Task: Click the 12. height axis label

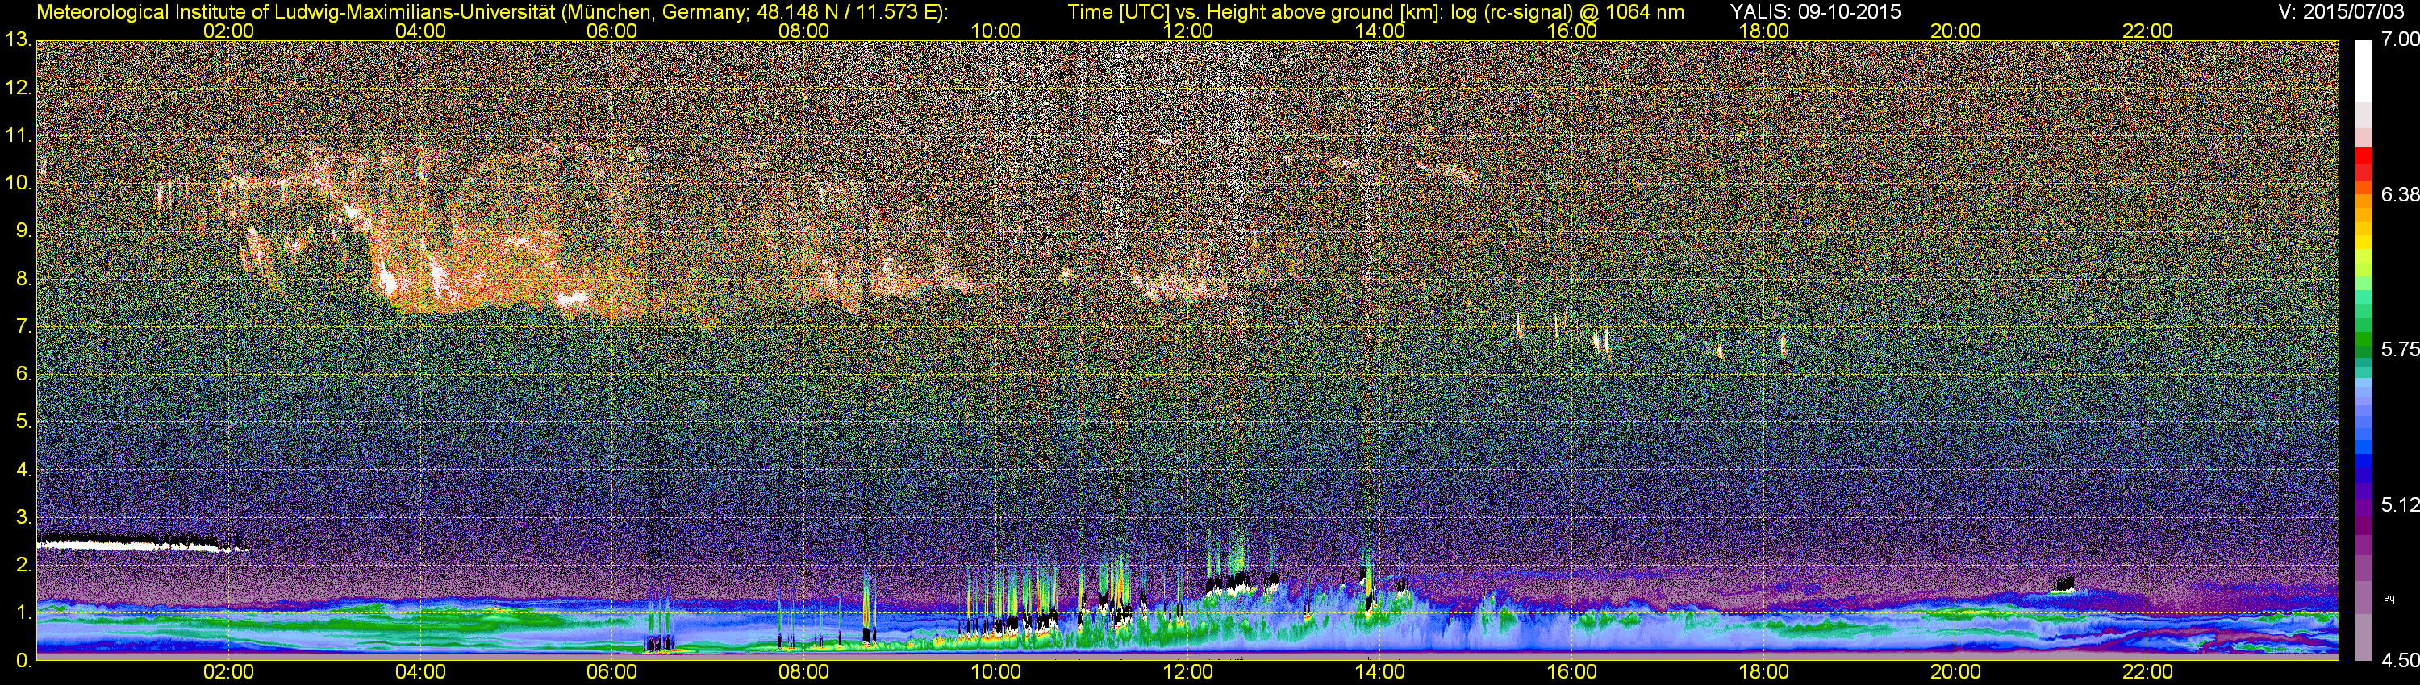Action: pos(19,88)
